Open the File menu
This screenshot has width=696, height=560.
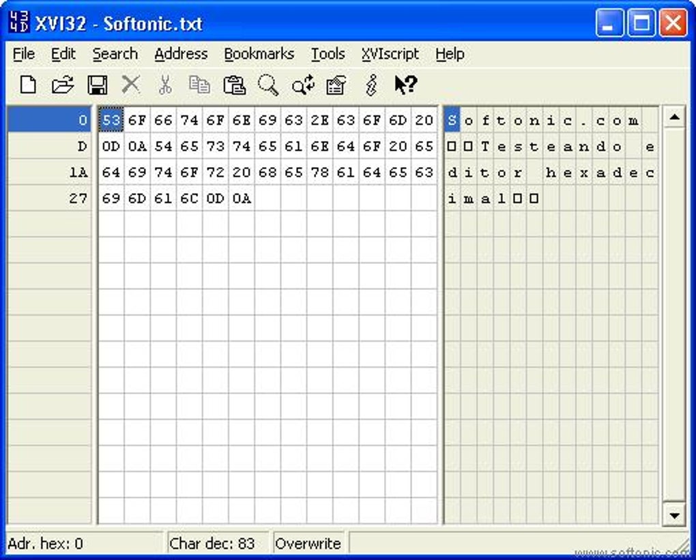23,54
